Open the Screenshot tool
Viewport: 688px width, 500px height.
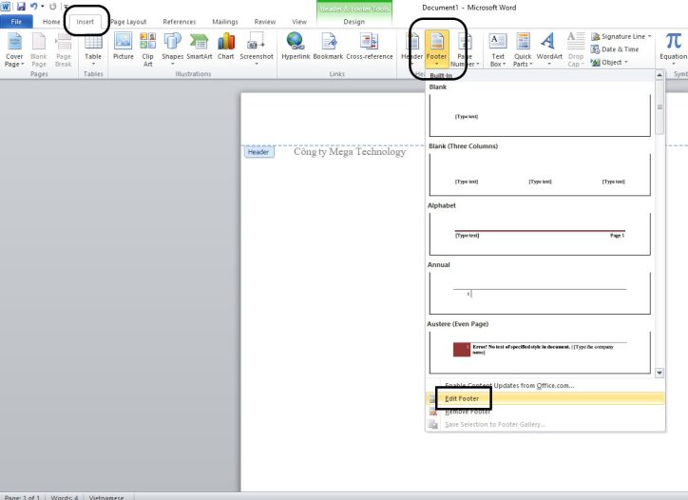click(x=257, y=49)
